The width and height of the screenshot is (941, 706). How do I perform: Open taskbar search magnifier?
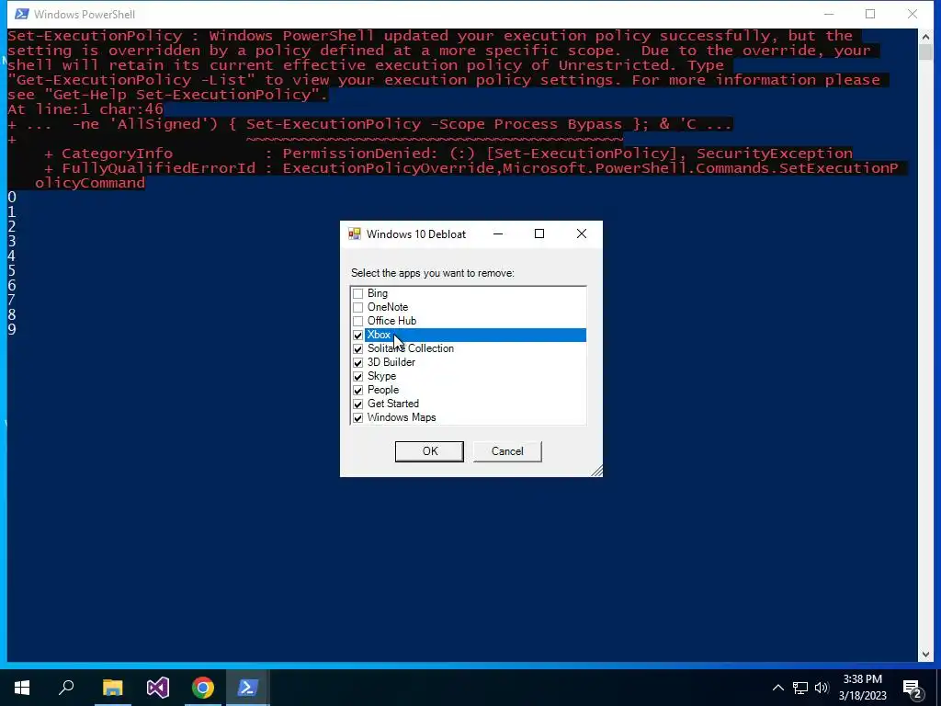[x=66, y=688]
